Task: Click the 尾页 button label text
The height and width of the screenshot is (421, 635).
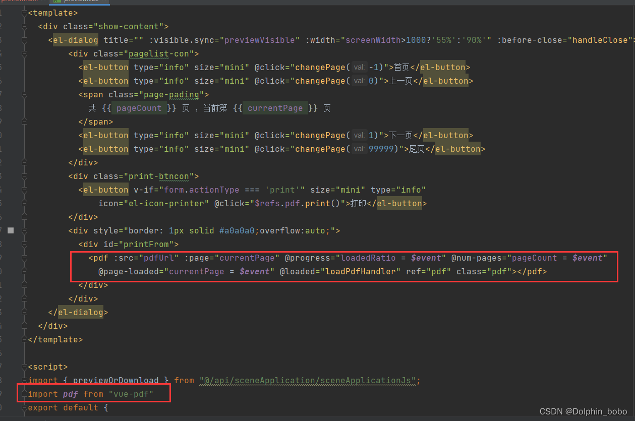Action: (416, 149)
